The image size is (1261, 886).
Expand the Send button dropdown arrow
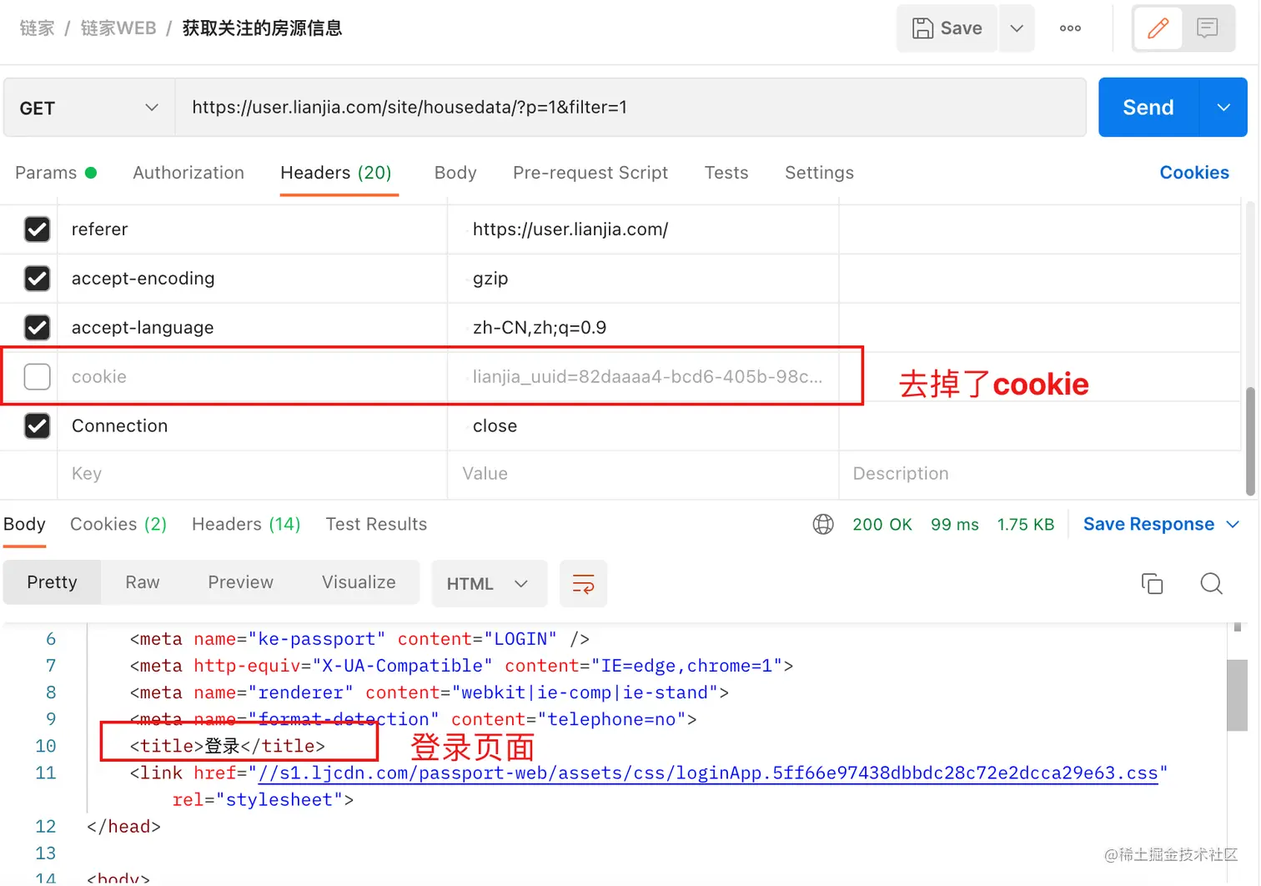(1223, 108)
